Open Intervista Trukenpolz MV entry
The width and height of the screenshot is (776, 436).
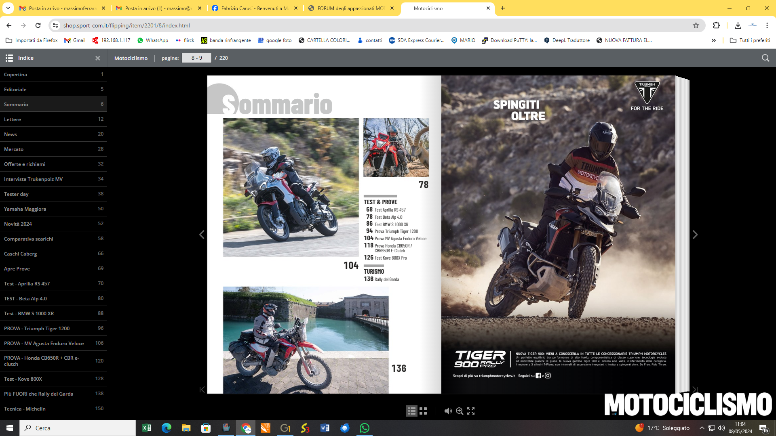tap(53, 179)
